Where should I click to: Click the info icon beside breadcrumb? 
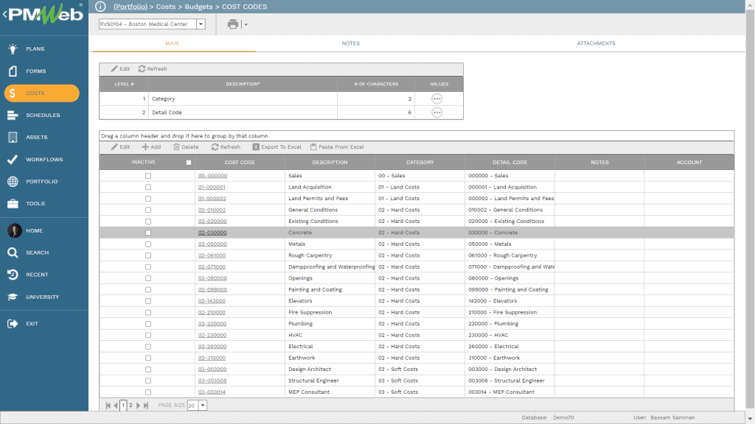click(100, 7)
